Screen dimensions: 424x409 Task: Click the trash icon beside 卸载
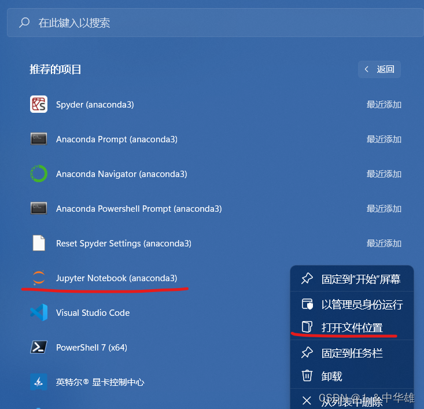307,375
